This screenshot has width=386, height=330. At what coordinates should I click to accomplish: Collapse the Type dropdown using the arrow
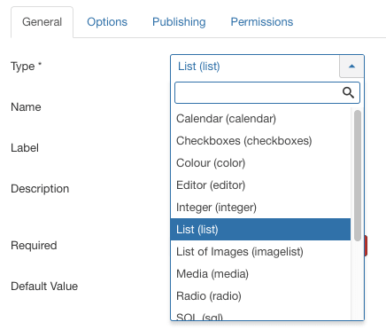(351, 67)
